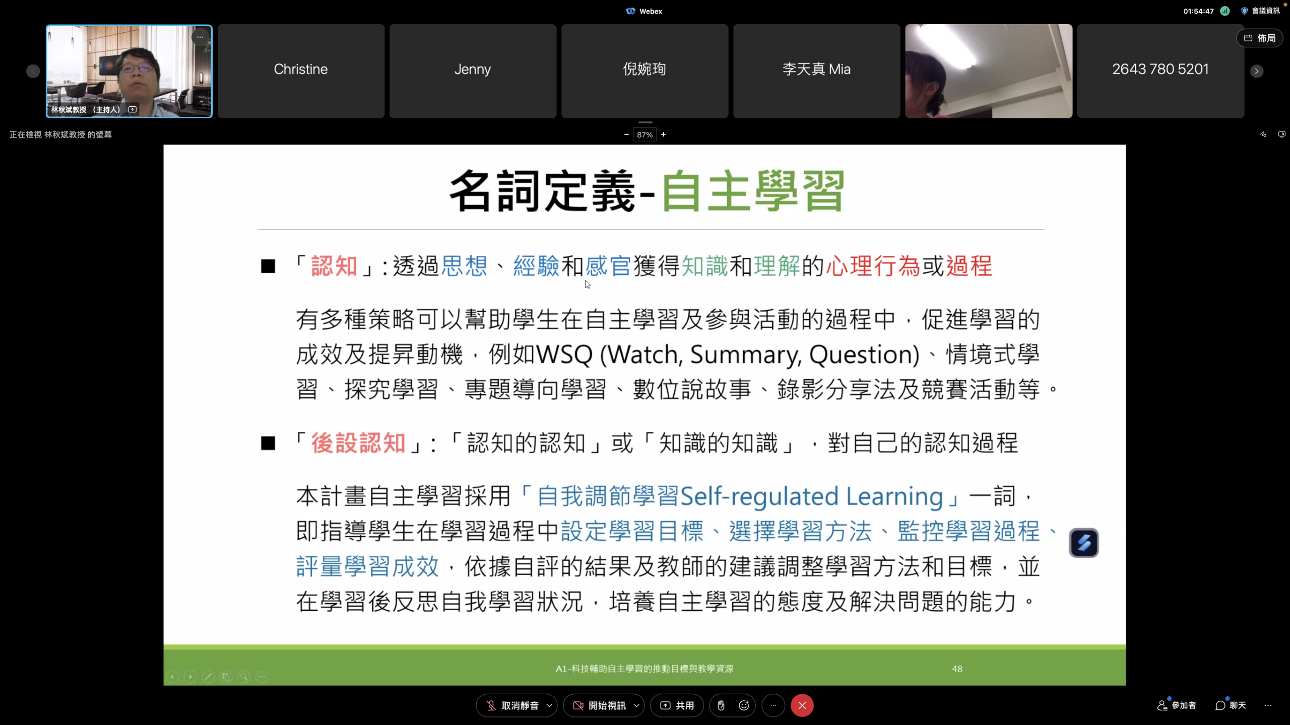The image size is (1290, 725).
Task: Zoom in shared screen with plus
Action: coord(664,134)
